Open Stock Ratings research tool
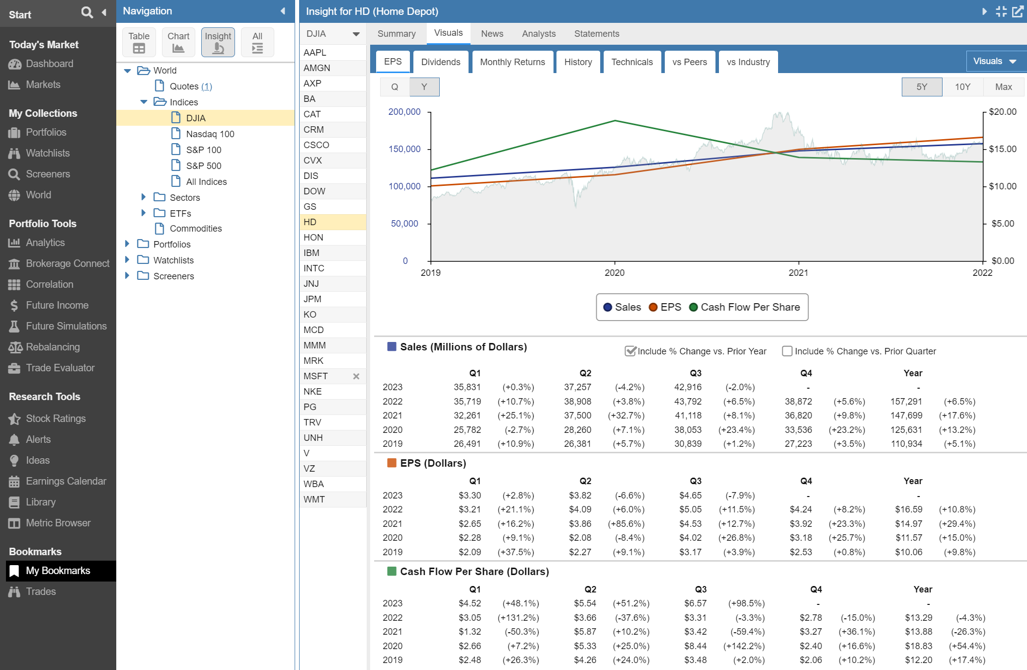The image size is (1027, 670). coord(56,419)
